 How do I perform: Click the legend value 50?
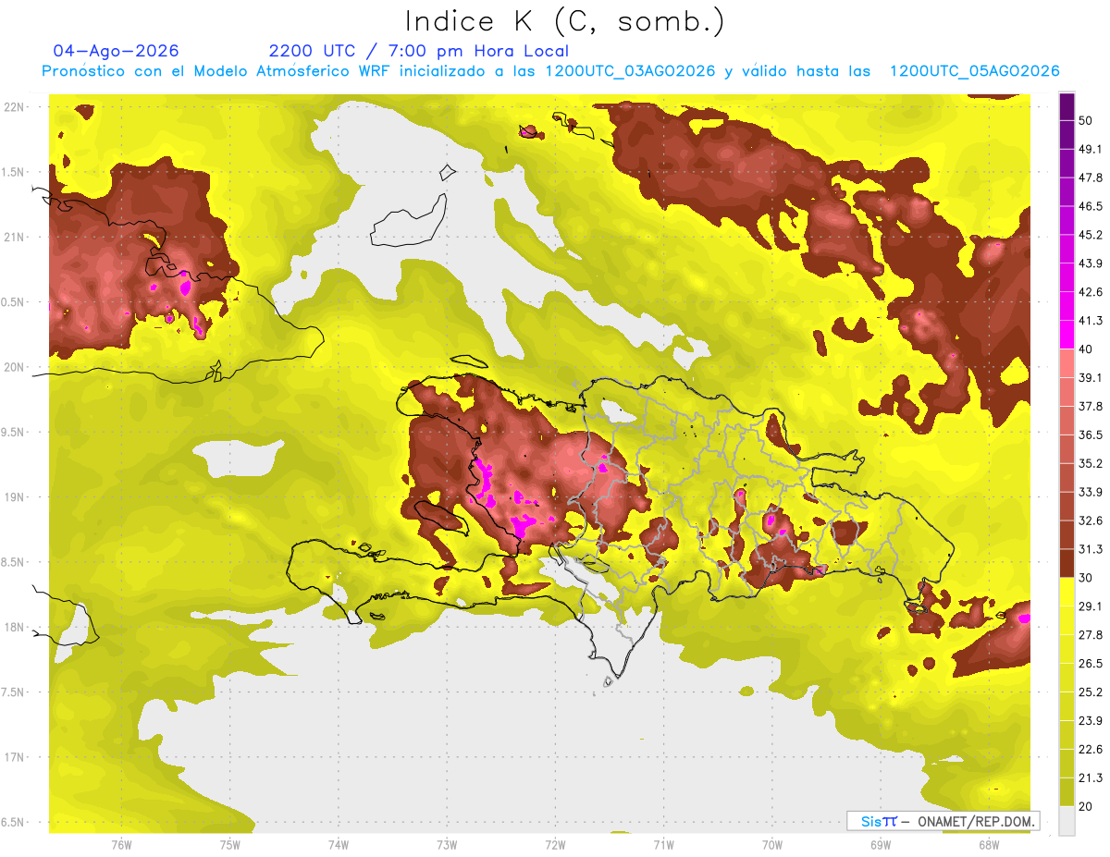click(1086, 120)
